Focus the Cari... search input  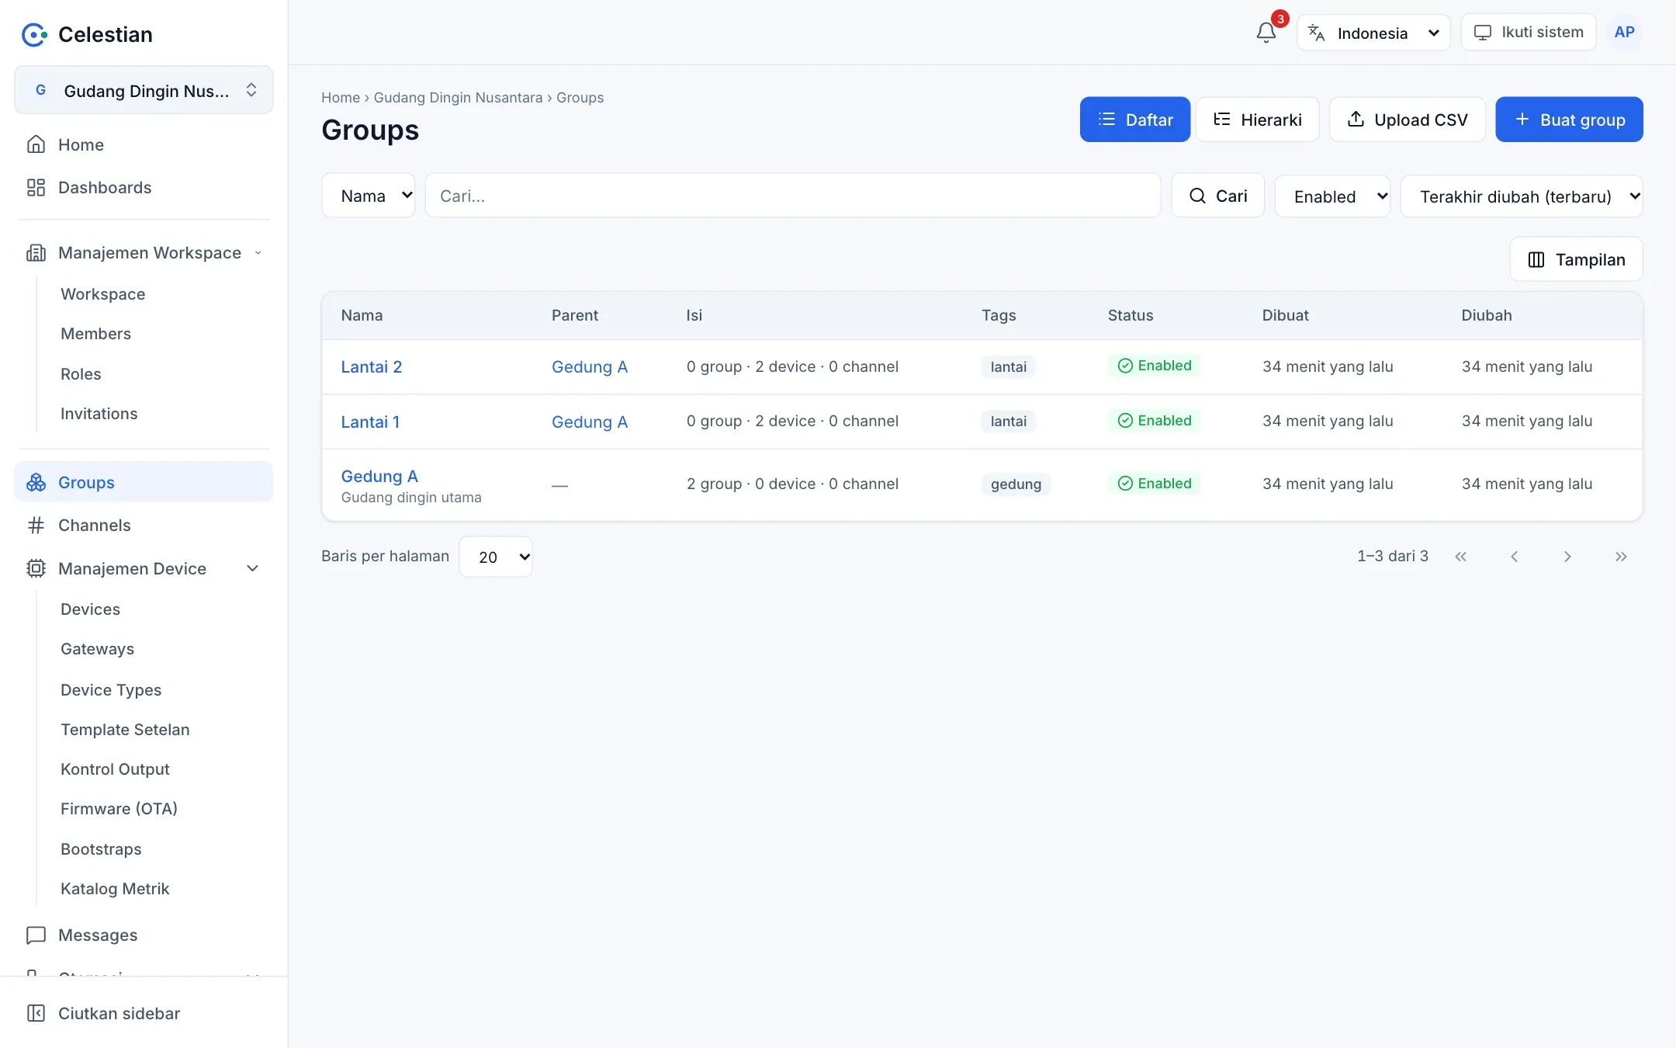pyautogui.click(x=793, y=196)
